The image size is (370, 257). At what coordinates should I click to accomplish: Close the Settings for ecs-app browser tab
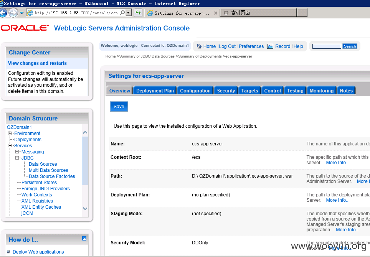tap(215, 13)
